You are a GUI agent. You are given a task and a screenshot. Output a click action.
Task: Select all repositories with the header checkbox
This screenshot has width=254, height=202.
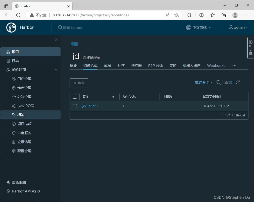point(75,97)
